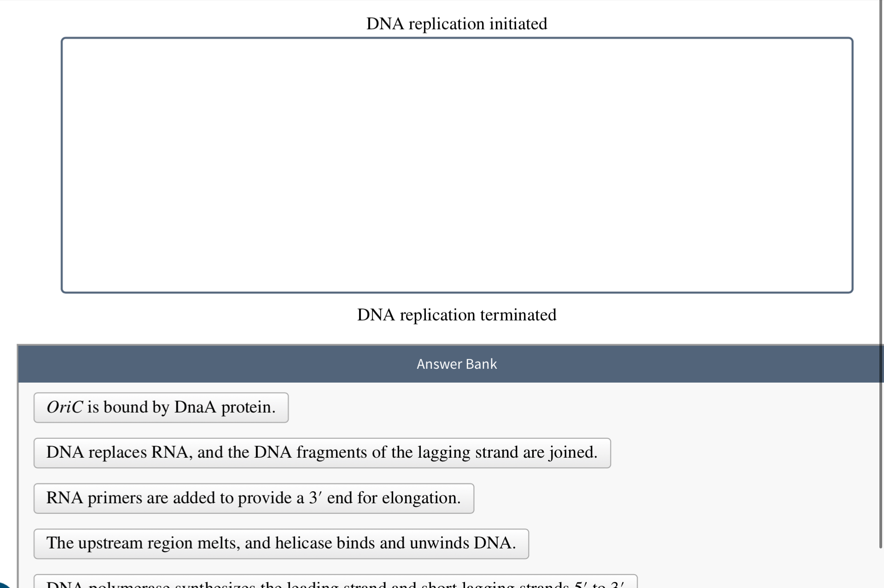
Task: Click the "DNA replication initiated" label
Action: click(x=456, y=23)
